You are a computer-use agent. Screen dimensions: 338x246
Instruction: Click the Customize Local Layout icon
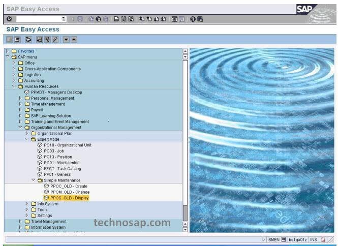[x=200, y=19]
